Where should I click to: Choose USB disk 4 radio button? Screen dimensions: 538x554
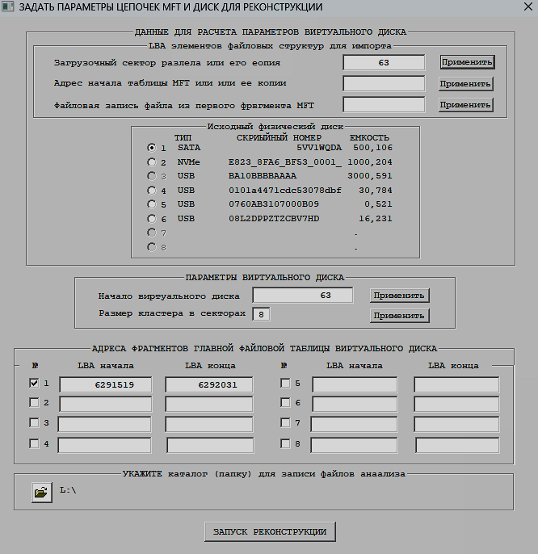[151, 191]
